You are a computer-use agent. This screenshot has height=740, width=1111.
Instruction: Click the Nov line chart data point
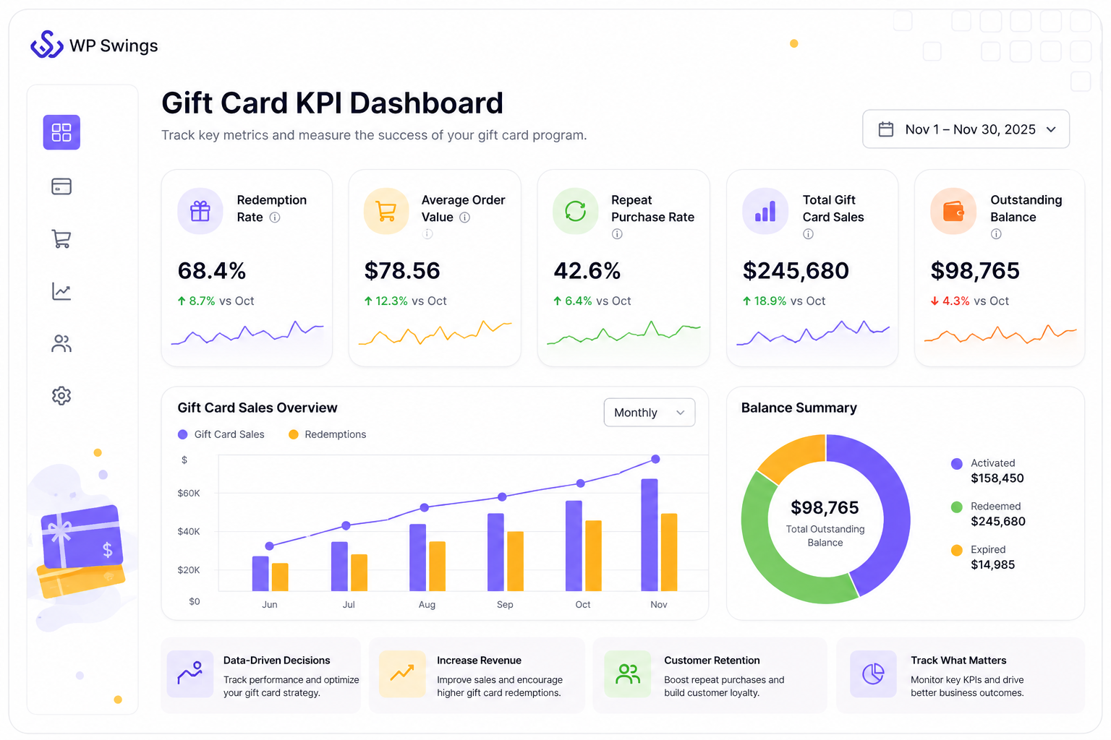click(655, 459)
